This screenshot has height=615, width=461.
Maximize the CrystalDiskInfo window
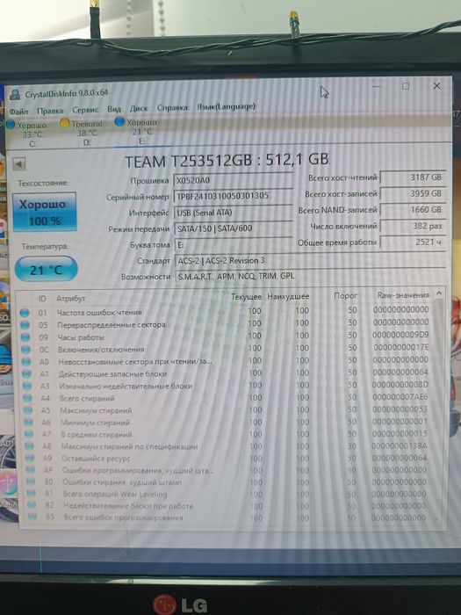[x=406, y=86]
